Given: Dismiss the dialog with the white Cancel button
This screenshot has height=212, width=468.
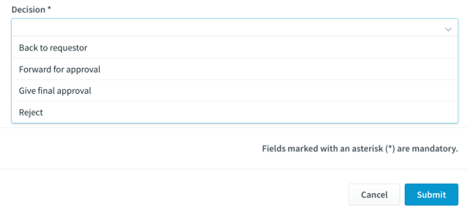Looking at the screenshot, I should (374, 194).
